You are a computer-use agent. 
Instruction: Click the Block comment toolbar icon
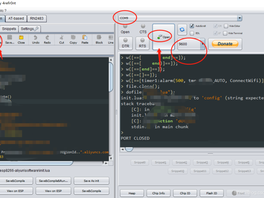pyautogui.click(x=99, y=40)
